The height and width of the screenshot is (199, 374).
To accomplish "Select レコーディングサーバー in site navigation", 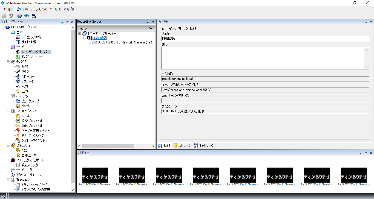I will pyautogui.click(x=36, y=52).
